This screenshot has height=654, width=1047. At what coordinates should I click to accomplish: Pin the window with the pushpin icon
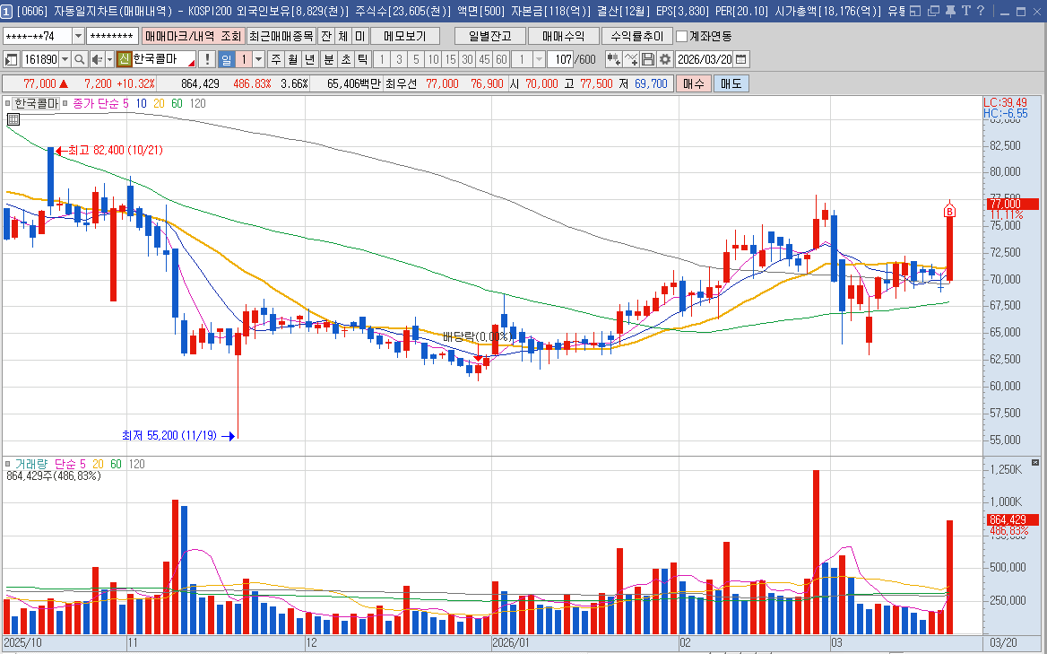click(x=950, y=11)
